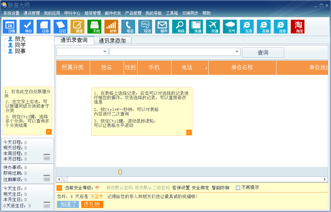
Task: Open the 我的应用 menu
Action: coord(52,13)
